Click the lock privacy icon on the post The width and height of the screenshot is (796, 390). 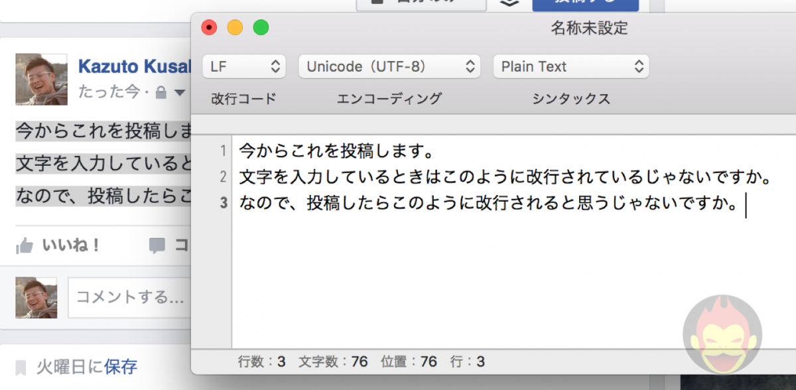[x=161, y=93]
